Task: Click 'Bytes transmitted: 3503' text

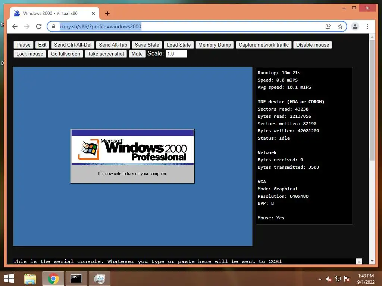Action: [x=288, y=167]
